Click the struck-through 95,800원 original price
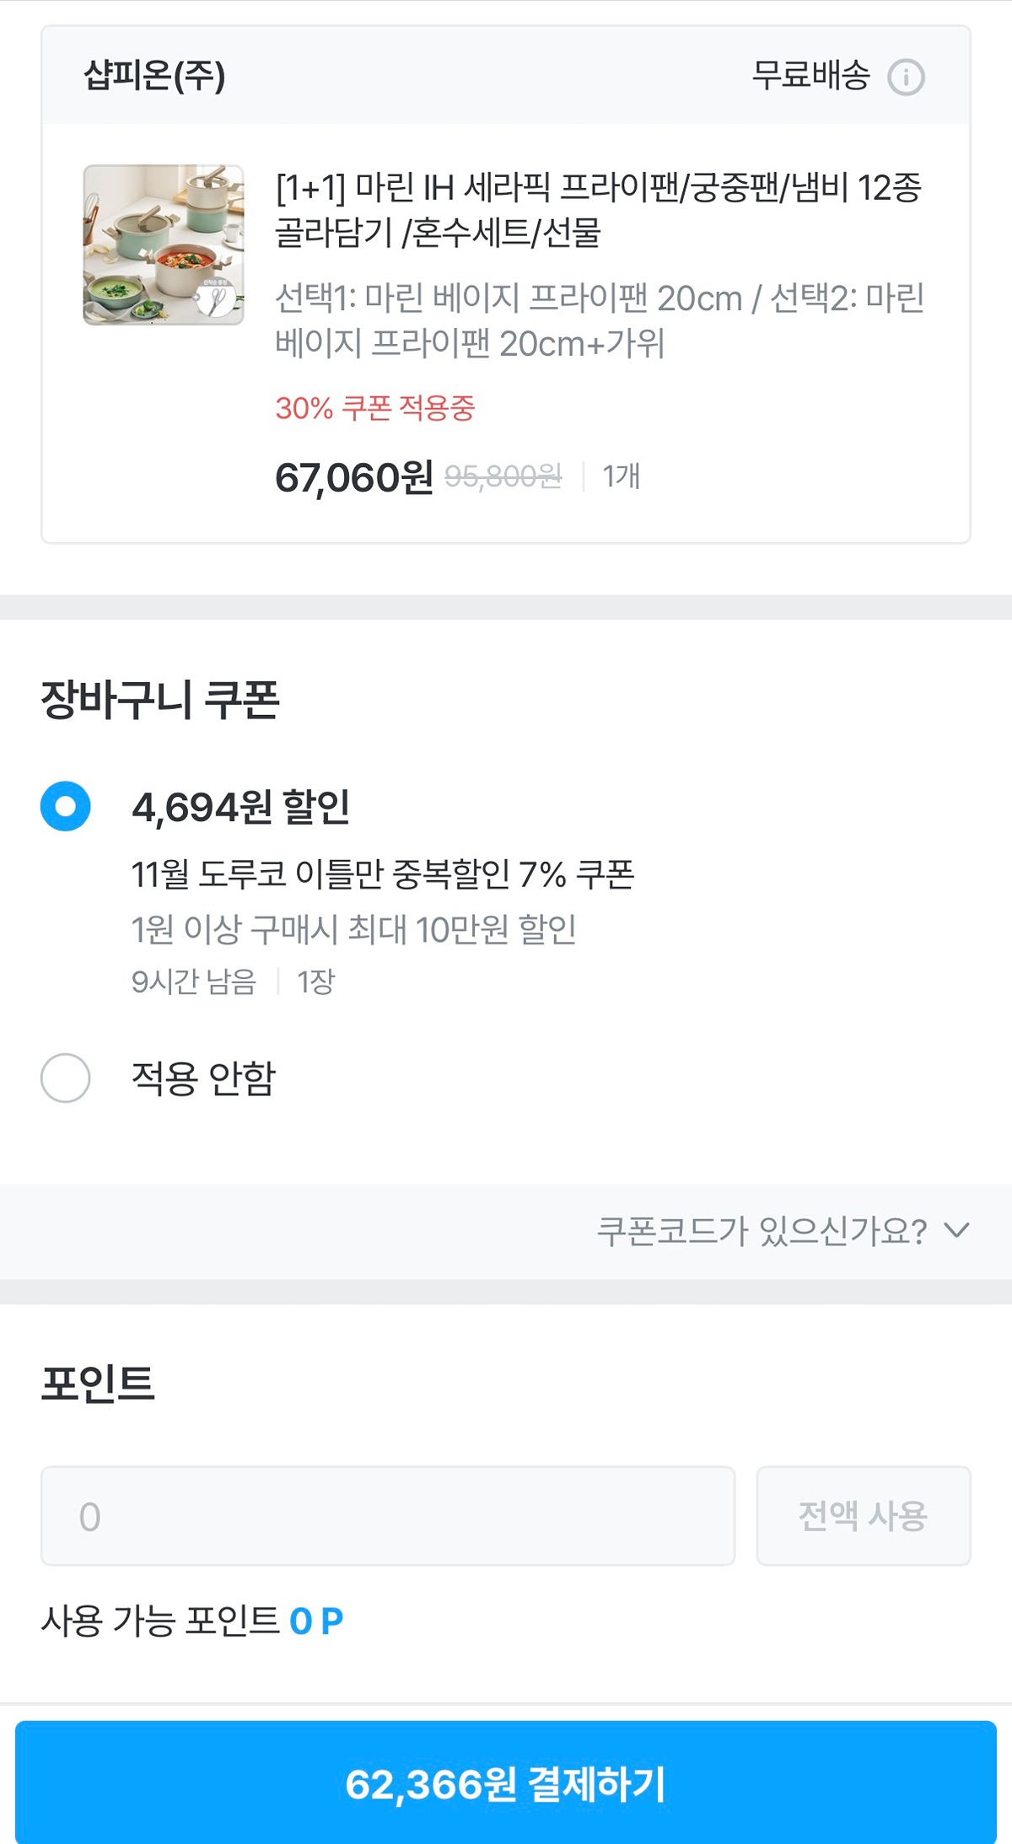The image size is (1012, 1844). click(x=503, y=476)
